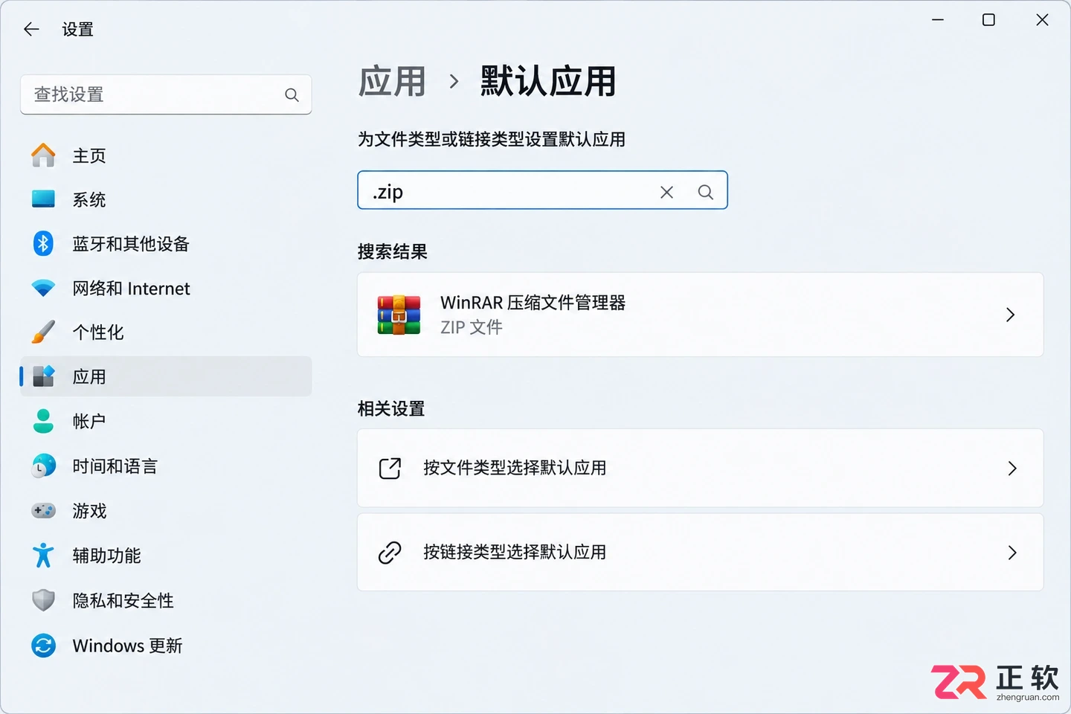Select the 应用 apps icon in sidebar

(x=43, y=376)
